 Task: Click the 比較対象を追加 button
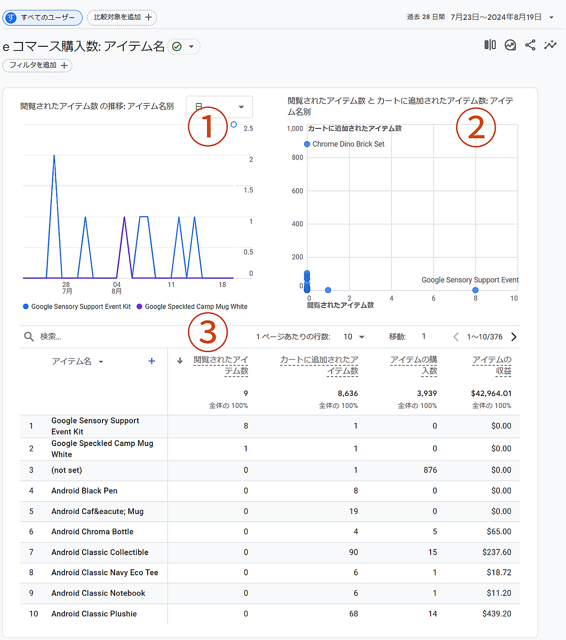coord(122,17)
